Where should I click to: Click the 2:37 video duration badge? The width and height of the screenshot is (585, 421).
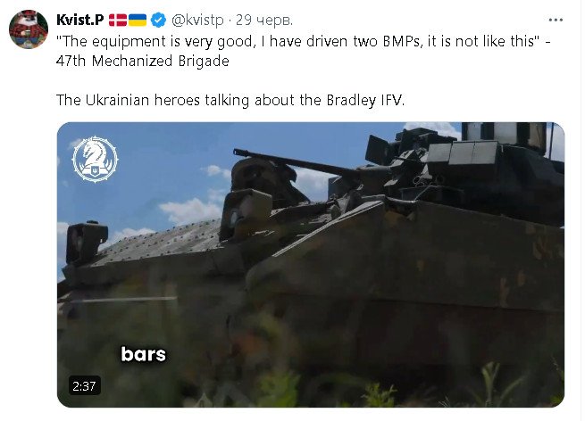[x=84, y=386]
